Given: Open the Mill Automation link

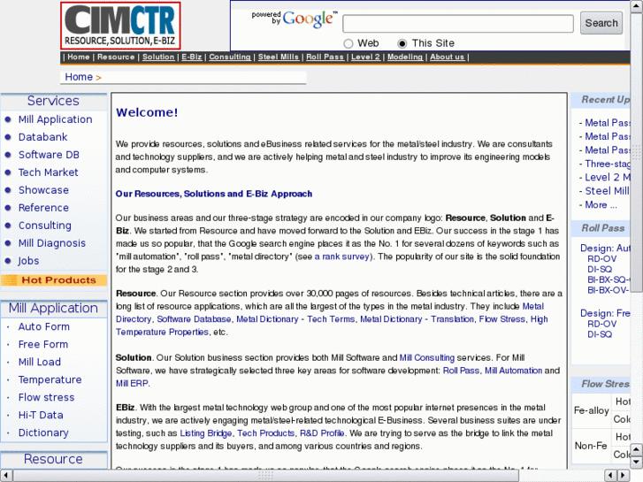Looking at the screenshot, I should [x=513, y=371].
